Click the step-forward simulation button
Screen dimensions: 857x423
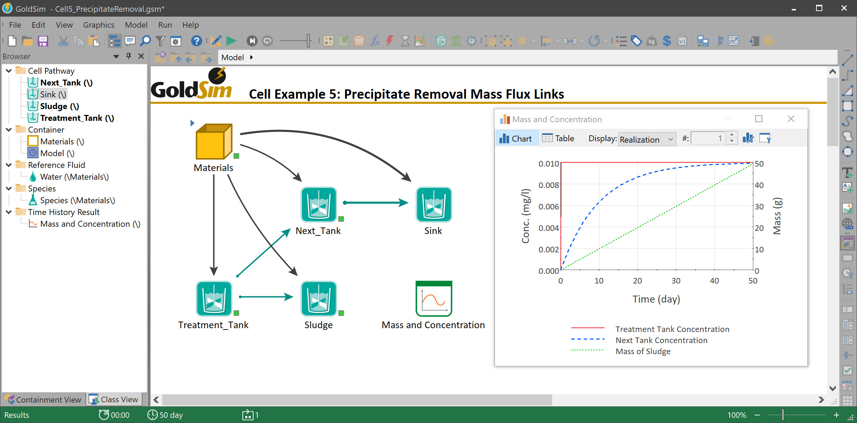(x=252, y=41)
